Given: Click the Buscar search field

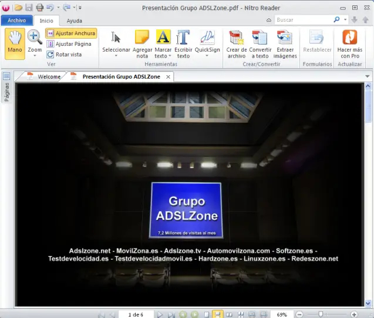Looking at the screenshot, I should coord(304,20).
